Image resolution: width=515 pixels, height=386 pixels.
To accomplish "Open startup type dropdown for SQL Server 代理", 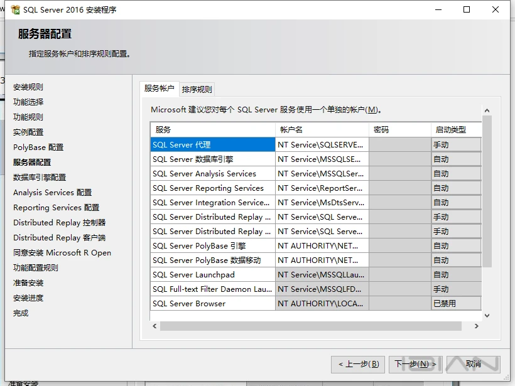I will pos(456,145).
